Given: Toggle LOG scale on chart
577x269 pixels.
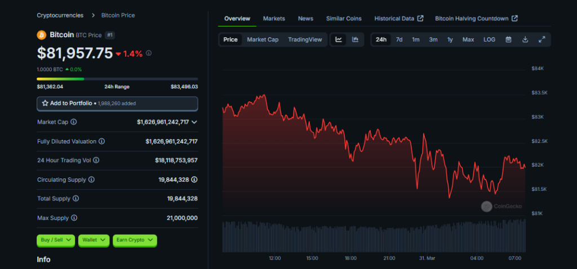Looking at the screenshot, I should pos(490,40).
